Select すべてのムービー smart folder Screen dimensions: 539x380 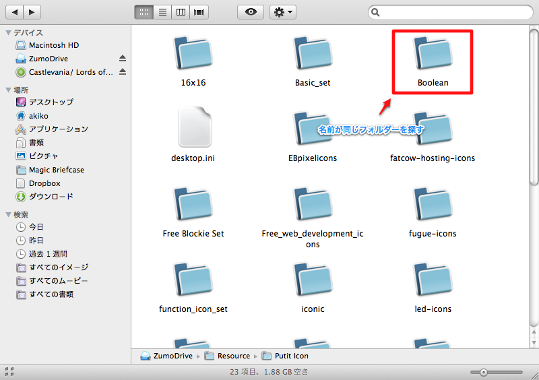52,281
